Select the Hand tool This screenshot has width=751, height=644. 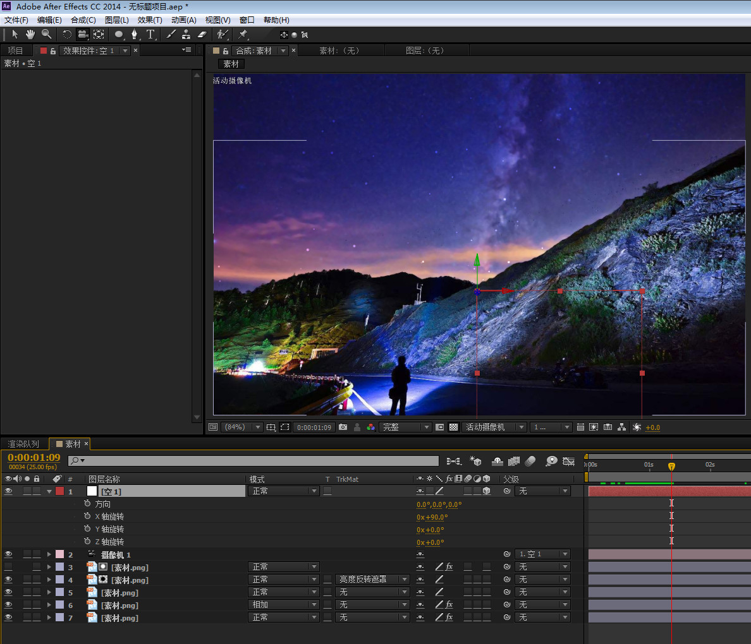[x=30, y=34]
